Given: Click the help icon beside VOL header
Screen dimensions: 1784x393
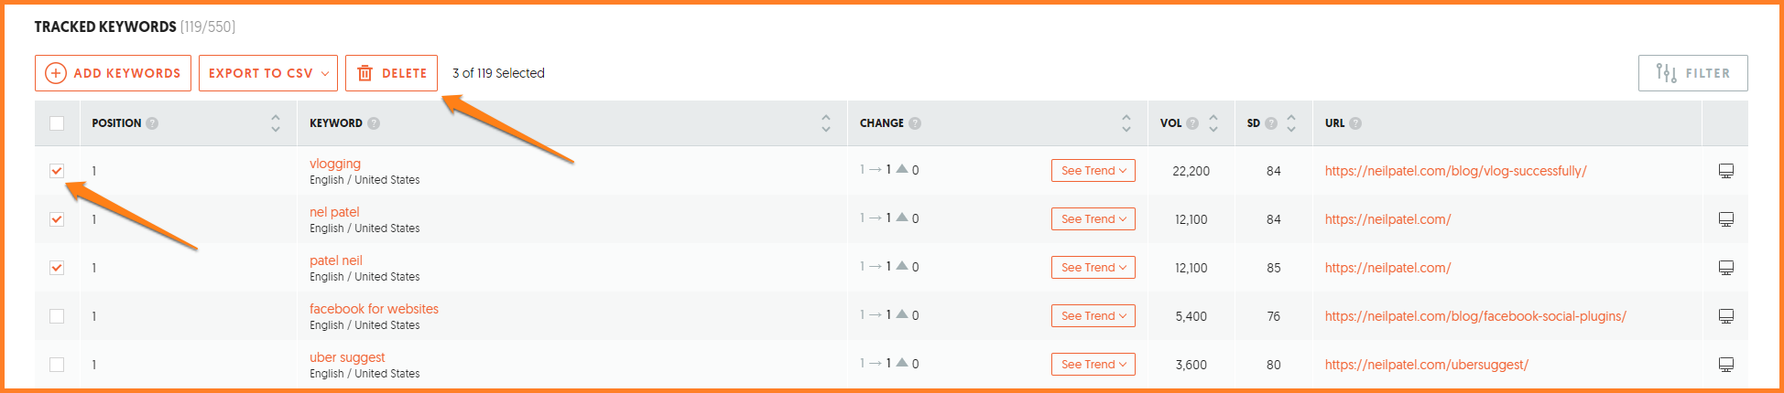Looking at the screenshot, I should tap(1192, 123).
